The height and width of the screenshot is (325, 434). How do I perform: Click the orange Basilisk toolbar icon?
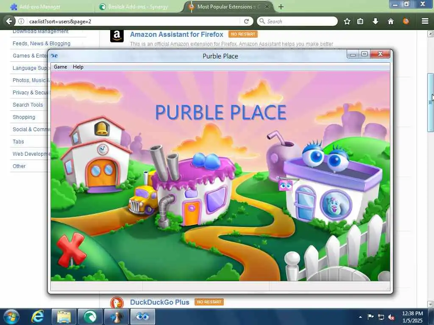(x=406, y=21)
